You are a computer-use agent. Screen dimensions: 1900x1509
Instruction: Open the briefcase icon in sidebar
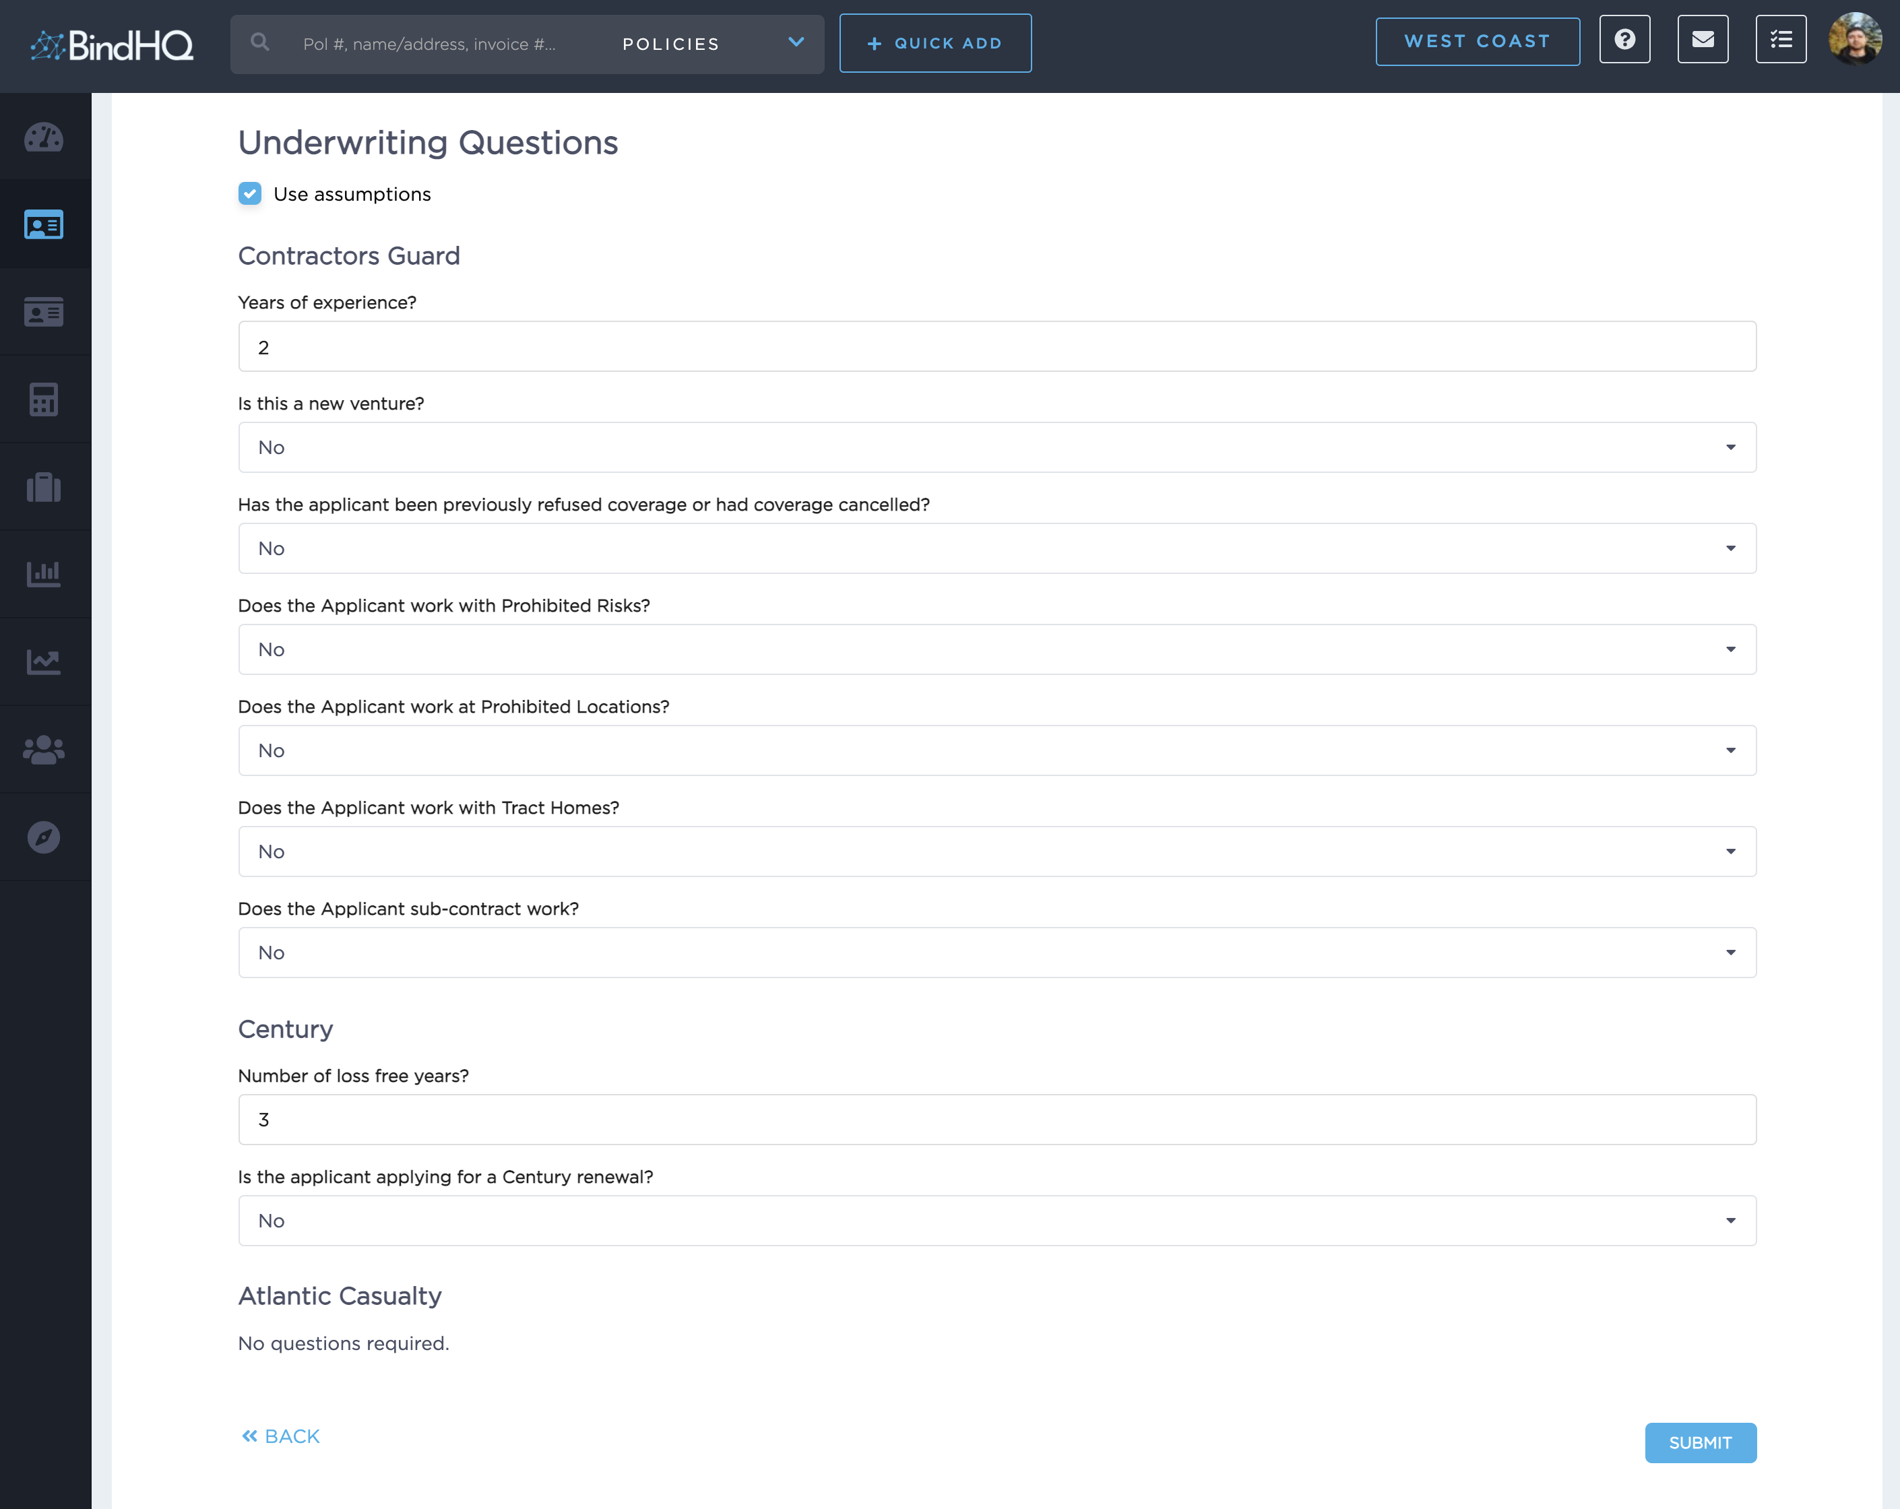(x=44, y=486)
